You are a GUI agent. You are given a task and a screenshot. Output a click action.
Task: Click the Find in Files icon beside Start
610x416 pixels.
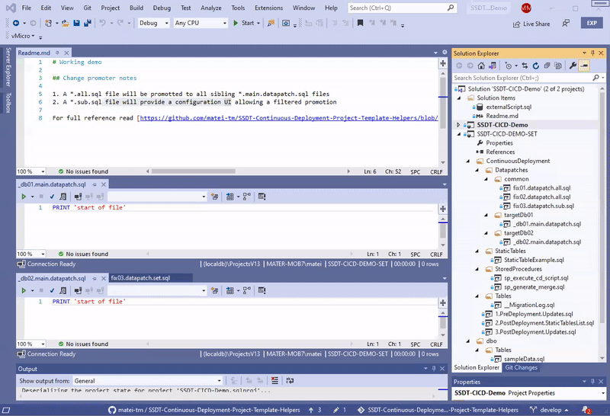coord(271,23)
